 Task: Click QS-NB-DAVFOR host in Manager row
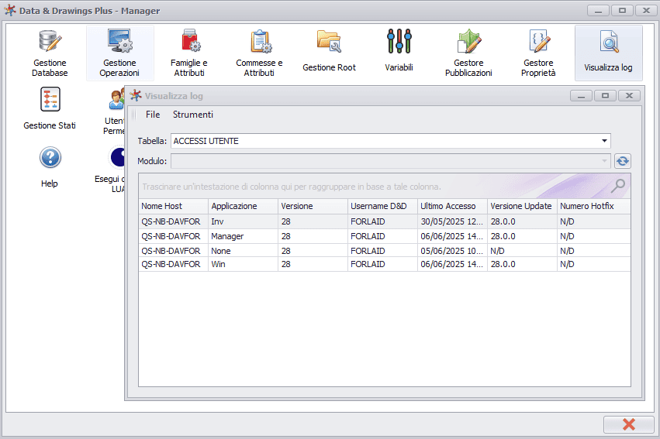pyautogui.click(x=174, y=236)
